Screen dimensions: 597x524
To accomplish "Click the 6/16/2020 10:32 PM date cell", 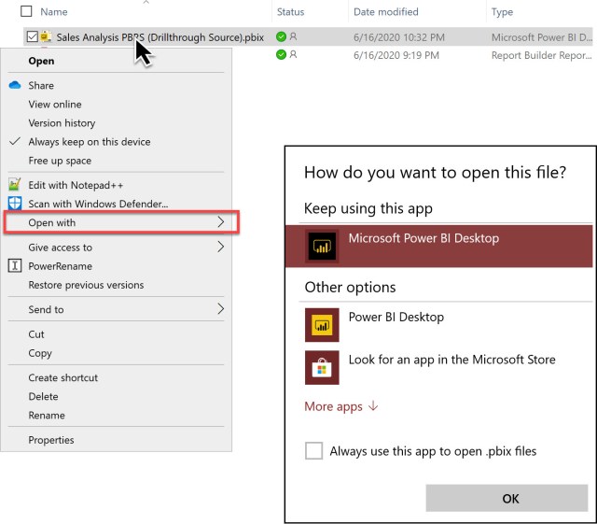I will click(x=399, y=37).
